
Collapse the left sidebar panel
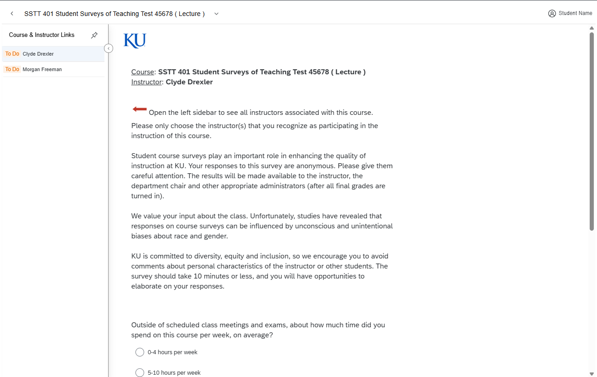(x=109, y=48)
